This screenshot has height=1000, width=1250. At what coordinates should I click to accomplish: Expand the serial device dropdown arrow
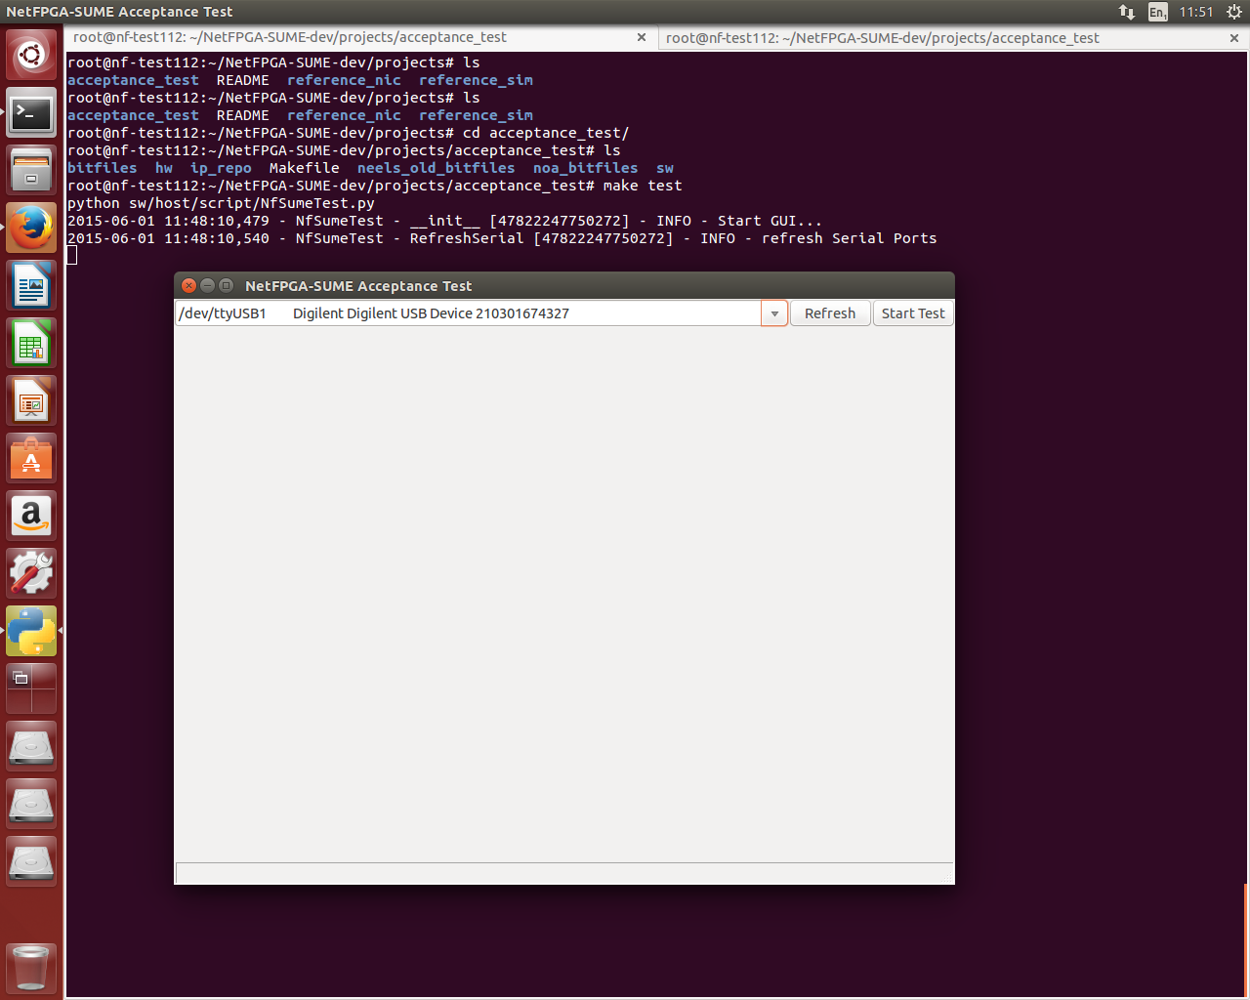point(773,313)
